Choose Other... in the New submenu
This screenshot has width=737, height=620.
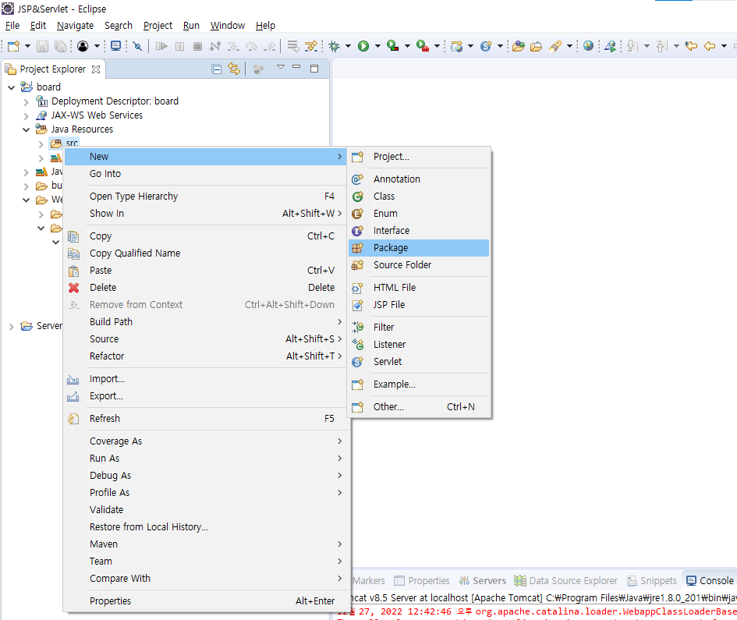pos(419,407)
